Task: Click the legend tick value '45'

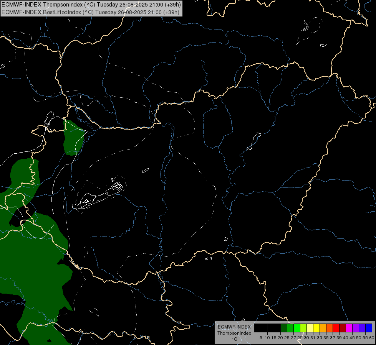Action: (x=352, y=338)
